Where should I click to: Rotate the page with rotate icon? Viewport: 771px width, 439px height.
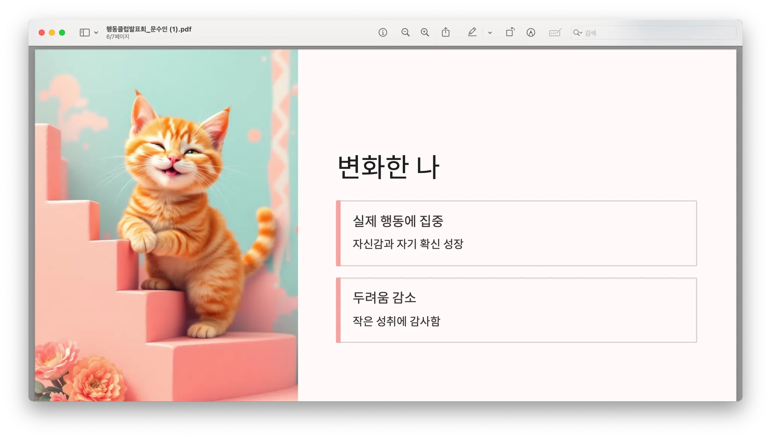[x=510, y=32]
